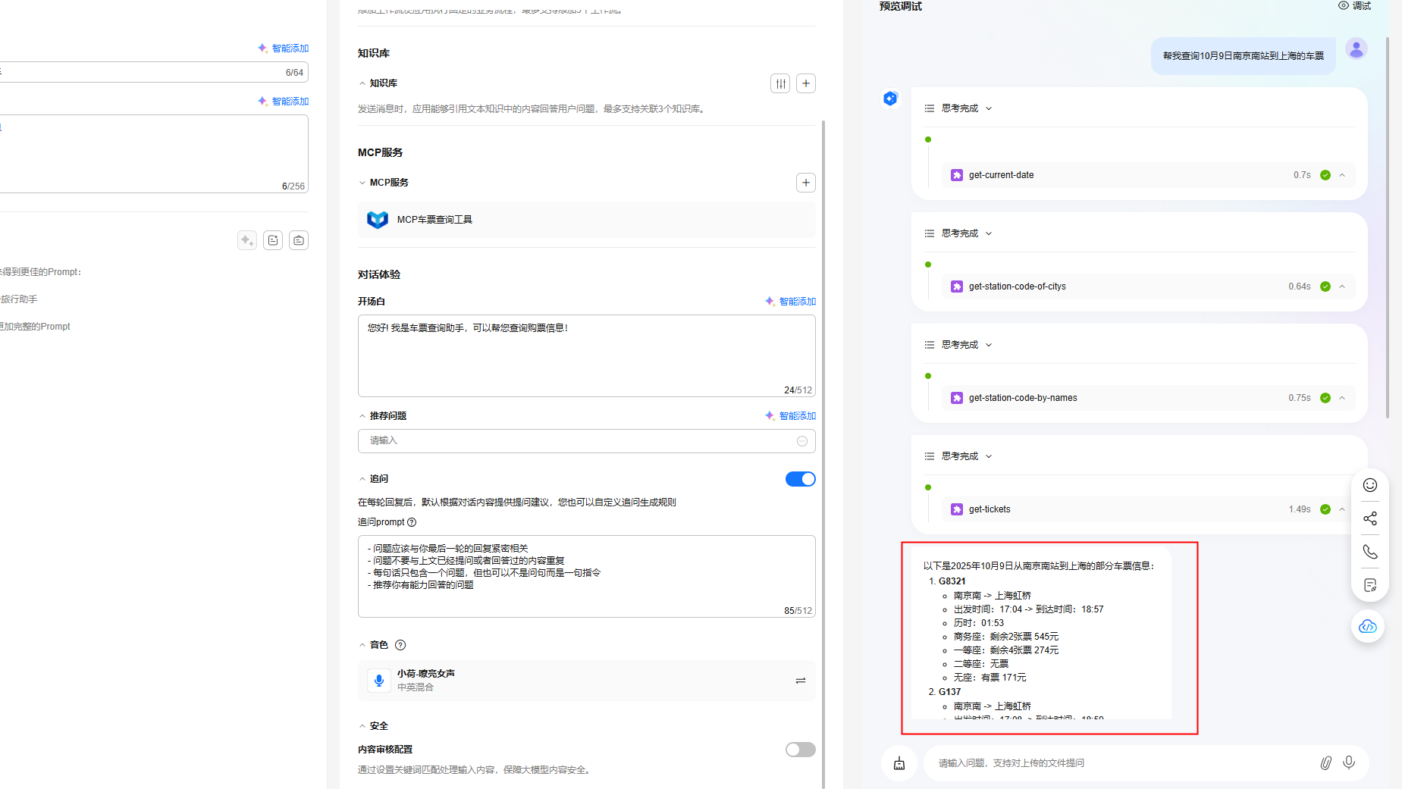Image resolution: width=1402 pixels, height=789 pixels.
Task: Collapse the MCP服务 section
Action: click(x=362, y=183)
